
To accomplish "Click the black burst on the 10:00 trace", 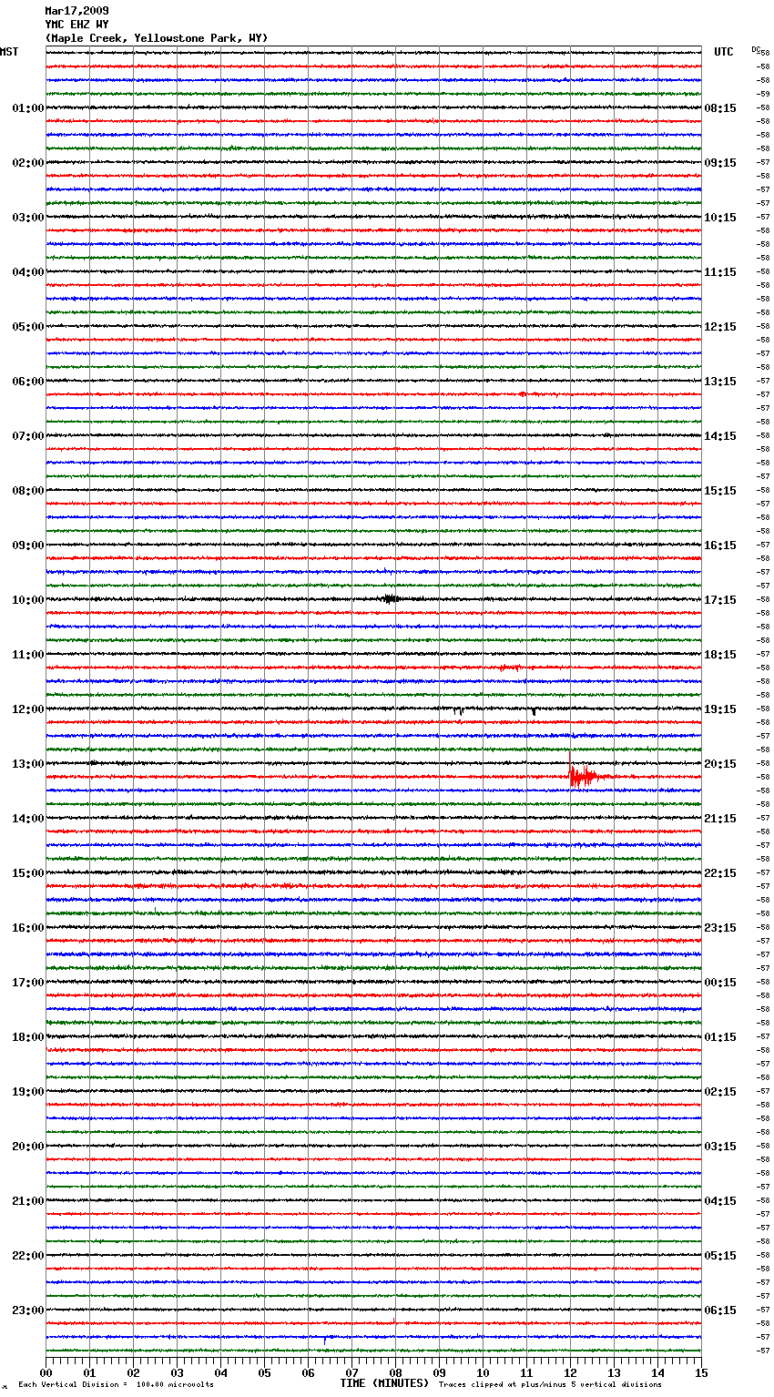I will [x=392, y=599].
